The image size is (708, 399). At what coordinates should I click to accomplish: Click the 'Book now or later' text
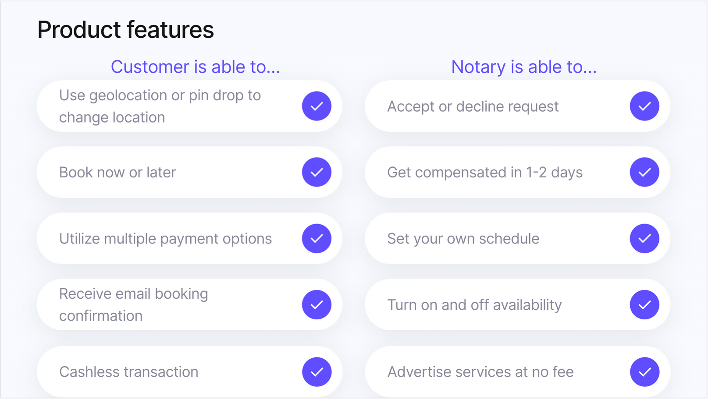pyautogui.click(x=117, y=173)
